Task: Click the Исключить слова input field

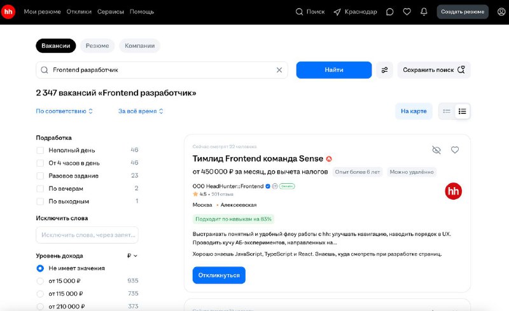Action: click(x=87, y=235)
